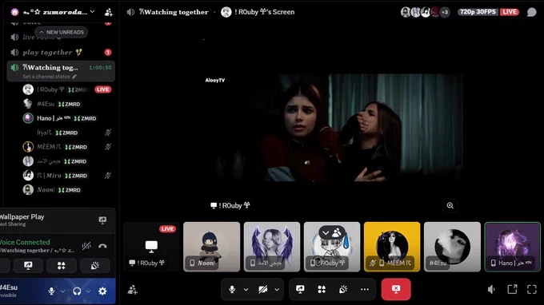
Task: Open camera options arrow in call bar
Action: click(x=277, y=289)
